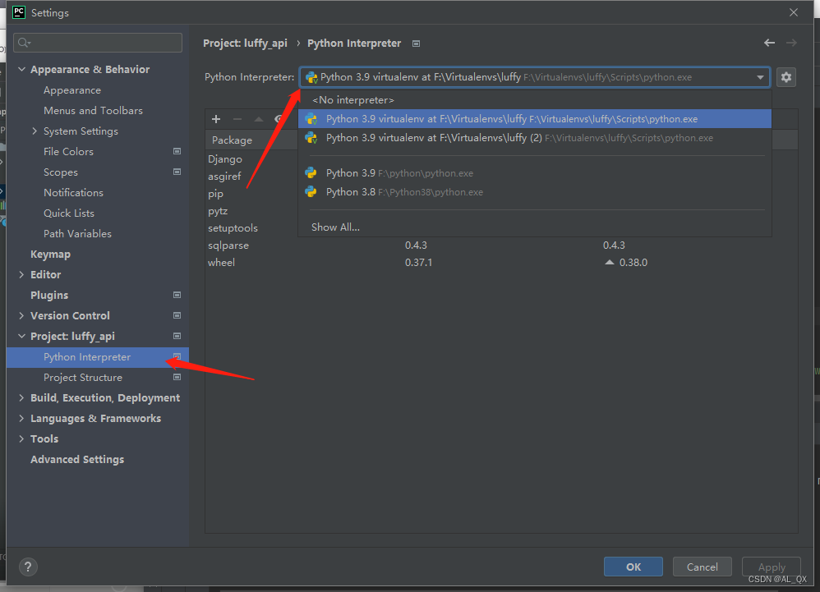Open Quick Lists settings
This screenshot has width=820, height=592.
tap(69, 213)
